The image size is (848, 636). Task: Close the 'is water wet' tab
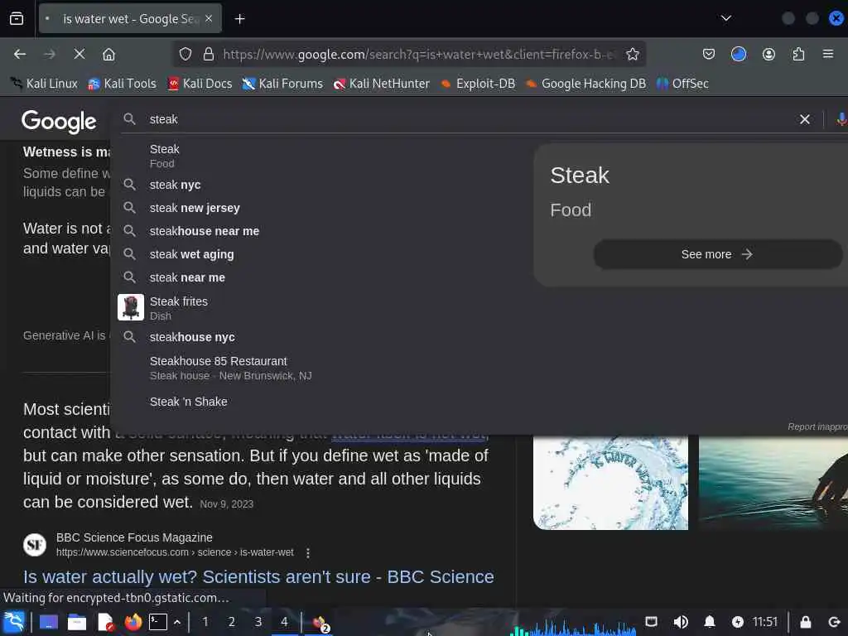pyautogui.click(x=209, y=18)
